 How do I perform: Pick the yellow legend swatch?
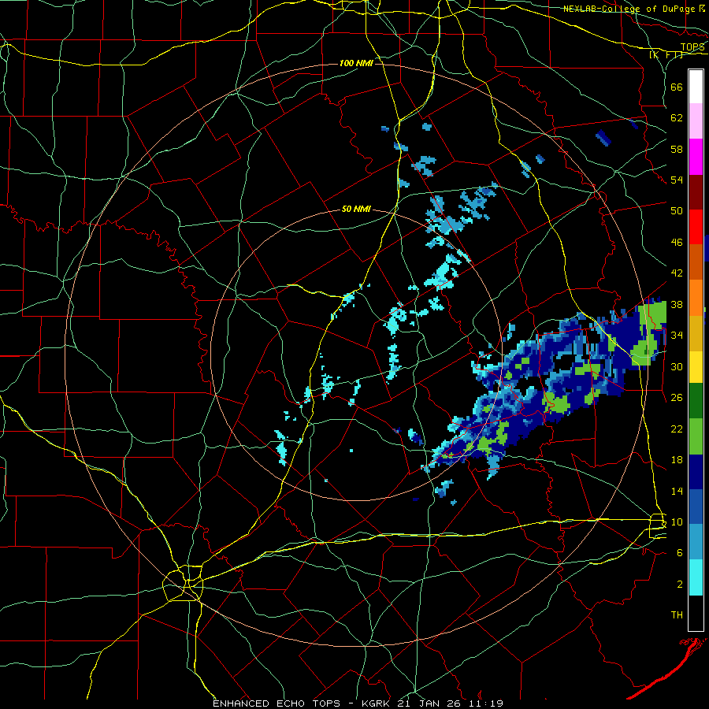click(x=696, y=367)
